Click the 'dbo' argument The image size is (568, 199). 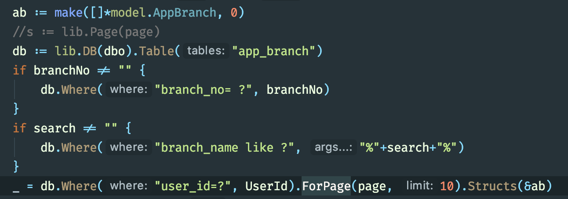tap(114, 51)
